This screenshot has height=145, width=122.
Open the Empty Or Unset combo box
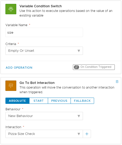pyautogui.click(x=44, y=51)
